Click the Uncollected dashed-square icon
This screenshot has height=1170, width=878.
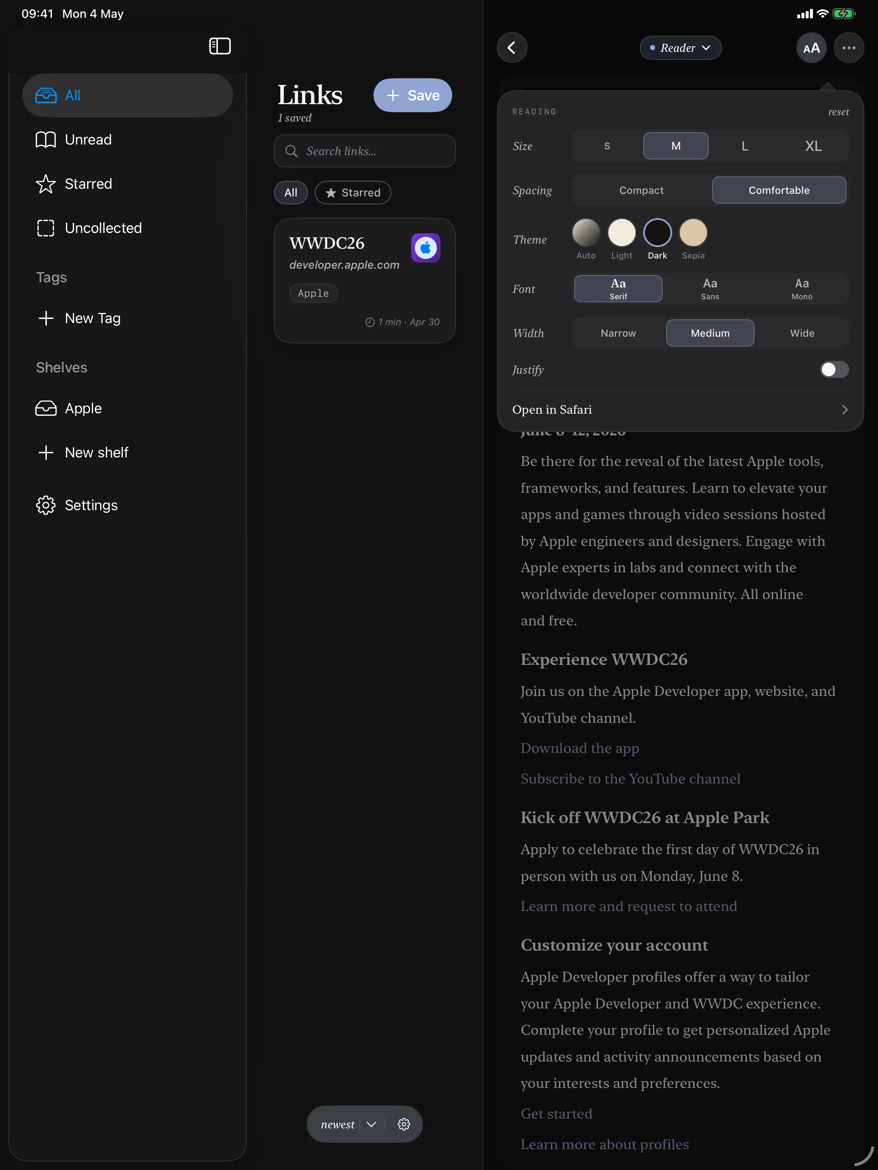pyautogui.click(x=46, y=228)
